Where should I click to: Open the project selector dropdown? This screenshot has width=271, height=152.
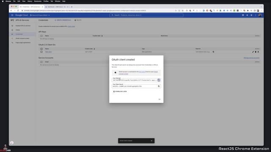coord(40,15)
